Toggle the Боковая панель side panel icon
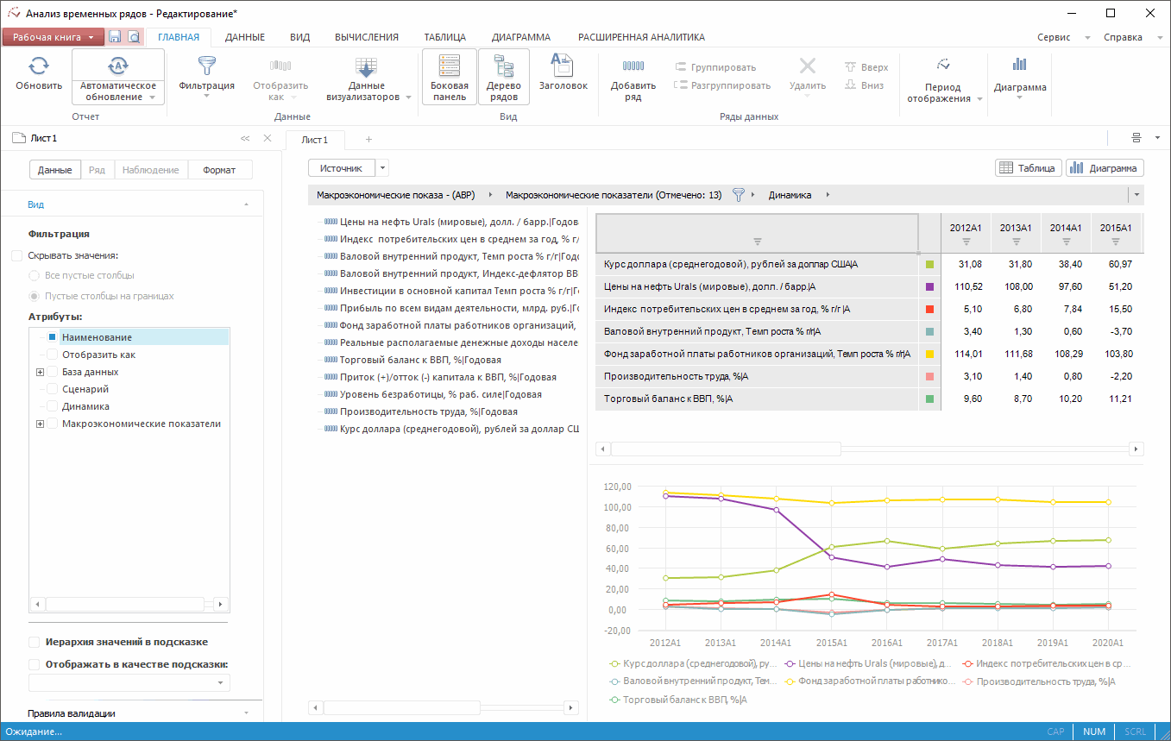This screenshot has width=1171, height=741. 449,66
